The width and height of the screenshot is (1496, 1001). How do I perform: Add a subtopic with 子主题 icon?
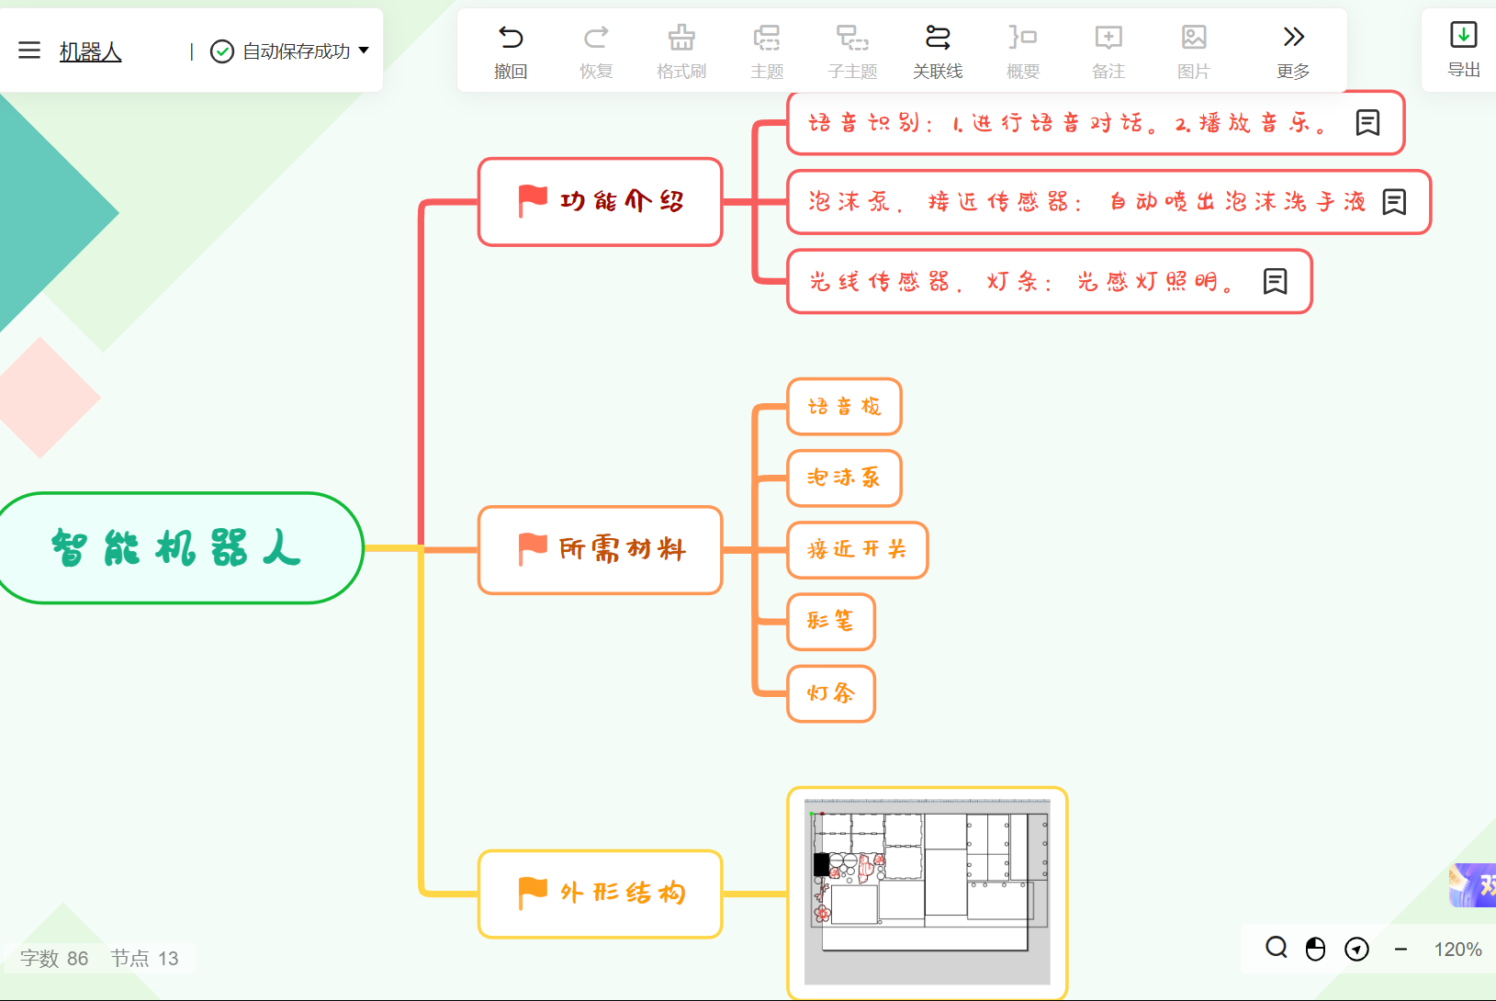[852, 38]
